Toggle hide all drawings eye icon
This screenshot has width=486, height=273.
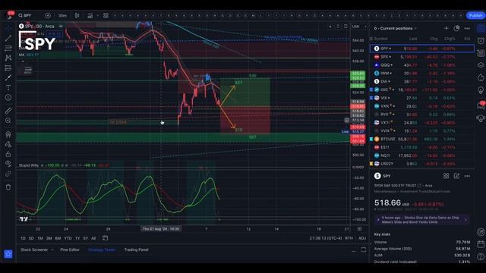(x=8, y=164)
